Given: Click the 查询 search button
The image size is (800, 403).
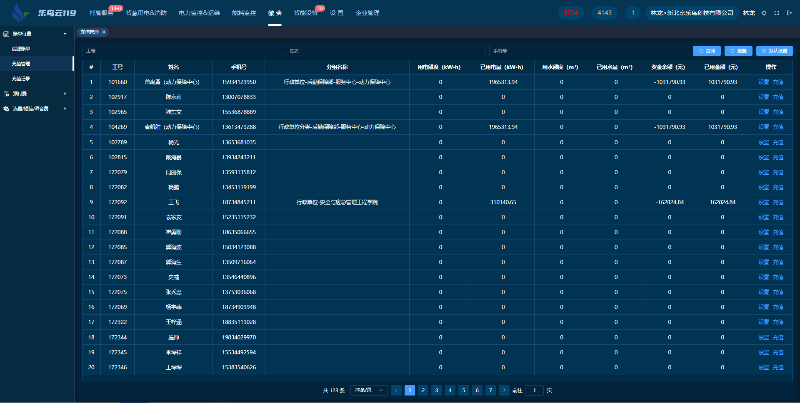Looking at the screenshot, I should (x=707, y=51).
